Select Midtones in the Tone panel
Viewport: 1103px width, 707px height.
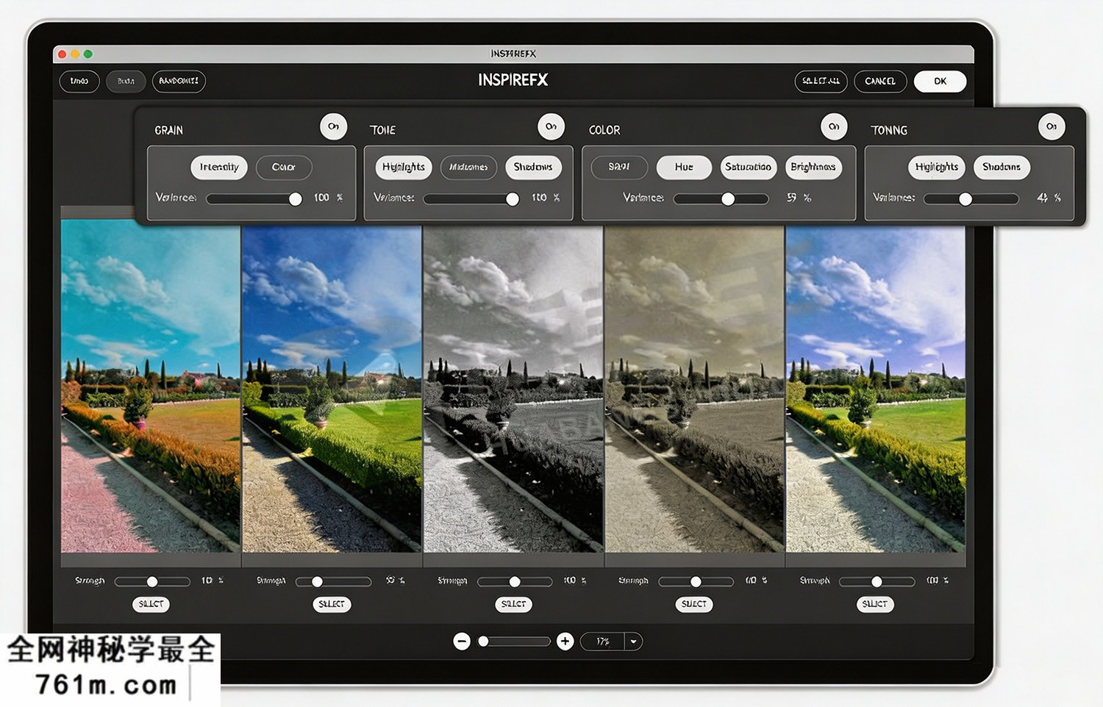(x=468, y=168)
